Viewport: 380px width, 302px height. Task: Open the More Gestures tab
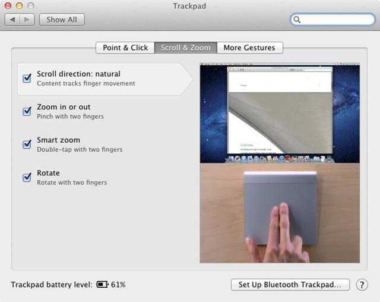pyautogui.click(x=249, y=48)
